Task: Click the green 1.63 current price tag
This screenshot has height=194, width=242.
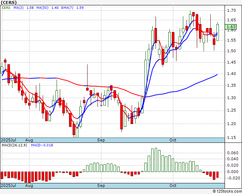Action: point(231,27)
